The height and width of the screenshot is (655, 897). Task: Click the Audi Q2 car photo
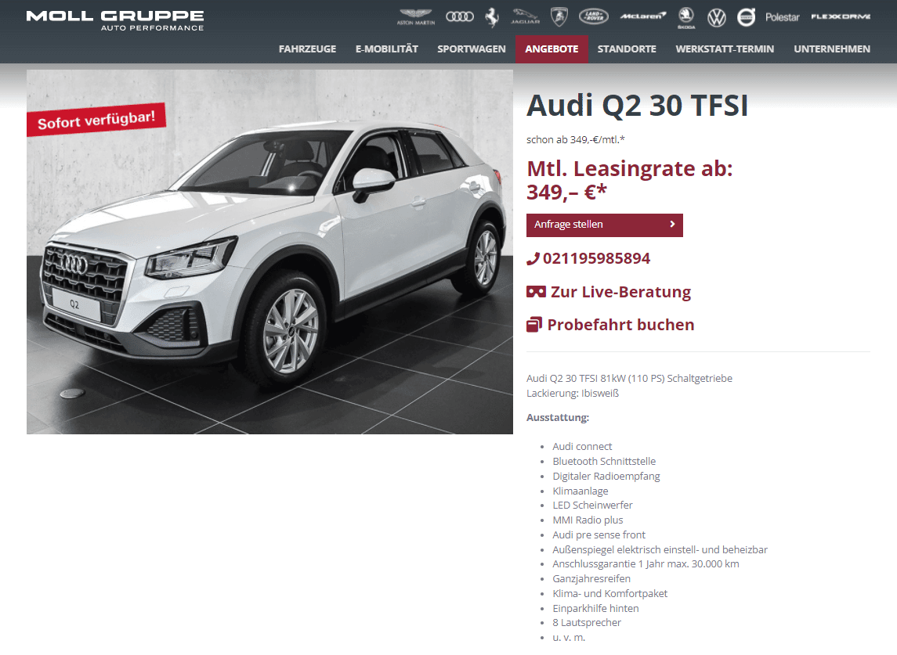[x=269, y=252]
